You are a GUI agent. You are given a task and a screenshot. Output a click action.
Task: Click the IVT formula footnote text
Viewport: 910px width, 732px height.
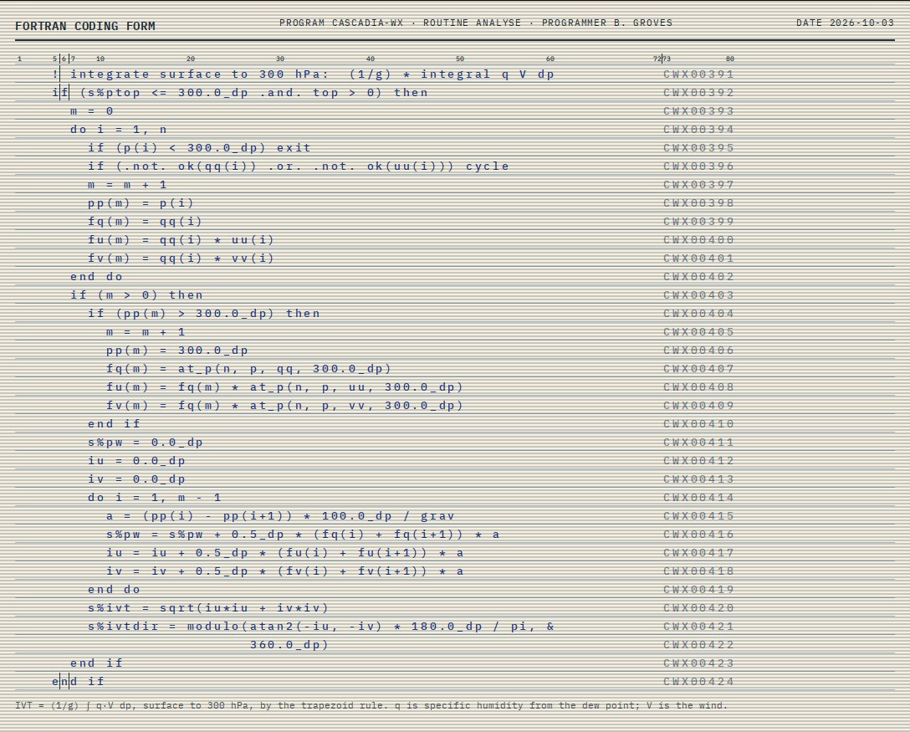coord(371,705)
